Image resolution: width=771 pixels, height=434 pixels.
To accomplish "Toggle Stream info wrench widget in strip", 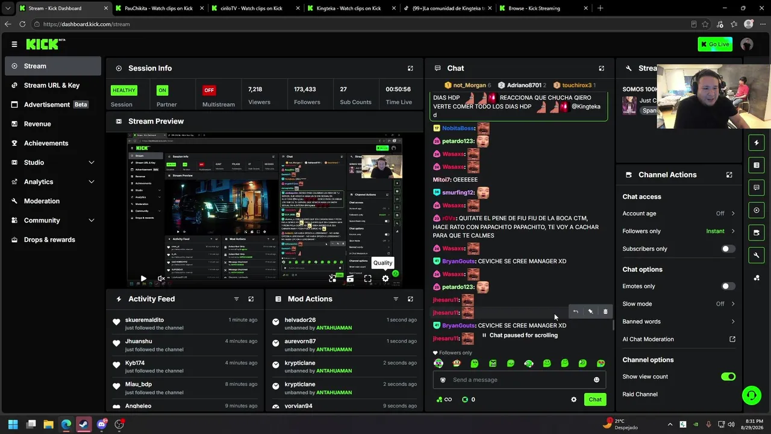I will click(757, 255).
